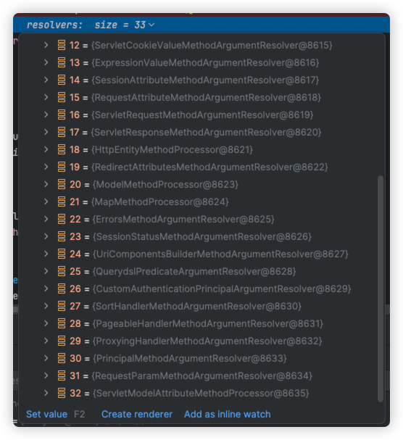Click the object icon of entry 30 PrincipalMethodArgumentResolver
This screenshot has width=403, height=440.
[x=62, y=358]
